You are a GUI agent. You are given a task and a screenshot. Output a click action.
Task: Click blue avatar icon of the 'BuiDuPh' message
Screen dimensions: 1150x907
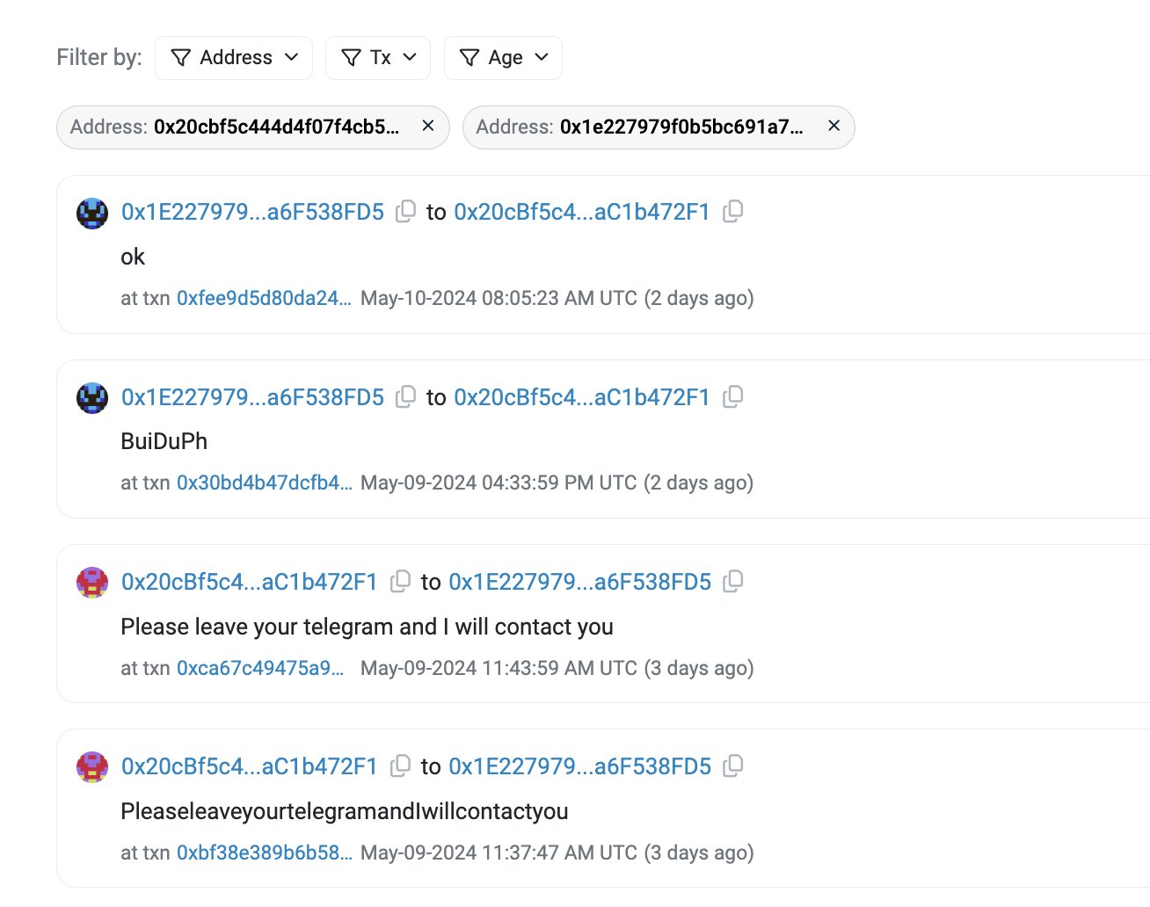[x=92, y=398]
